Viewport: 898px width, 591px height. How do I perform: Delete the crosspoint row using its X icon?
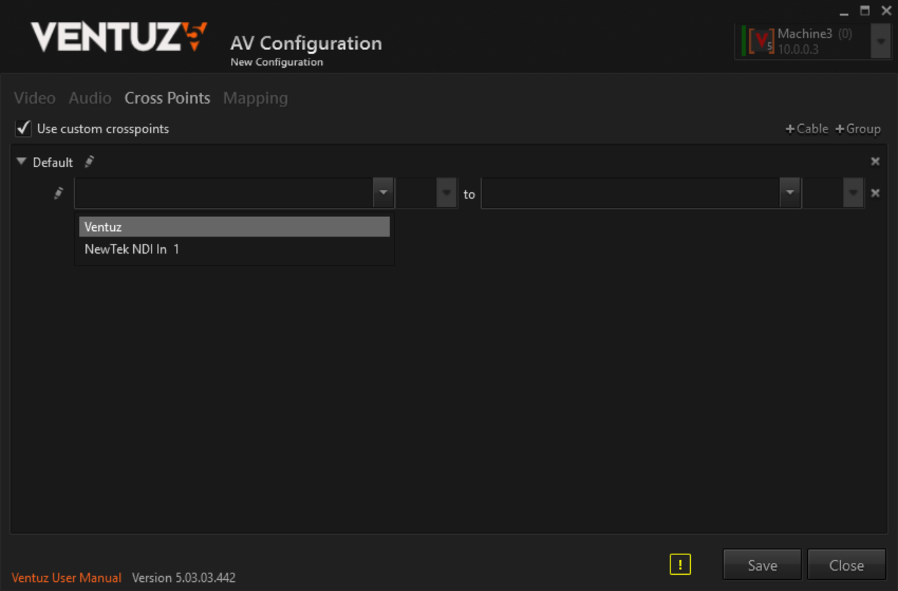click(x=875, y=193)
